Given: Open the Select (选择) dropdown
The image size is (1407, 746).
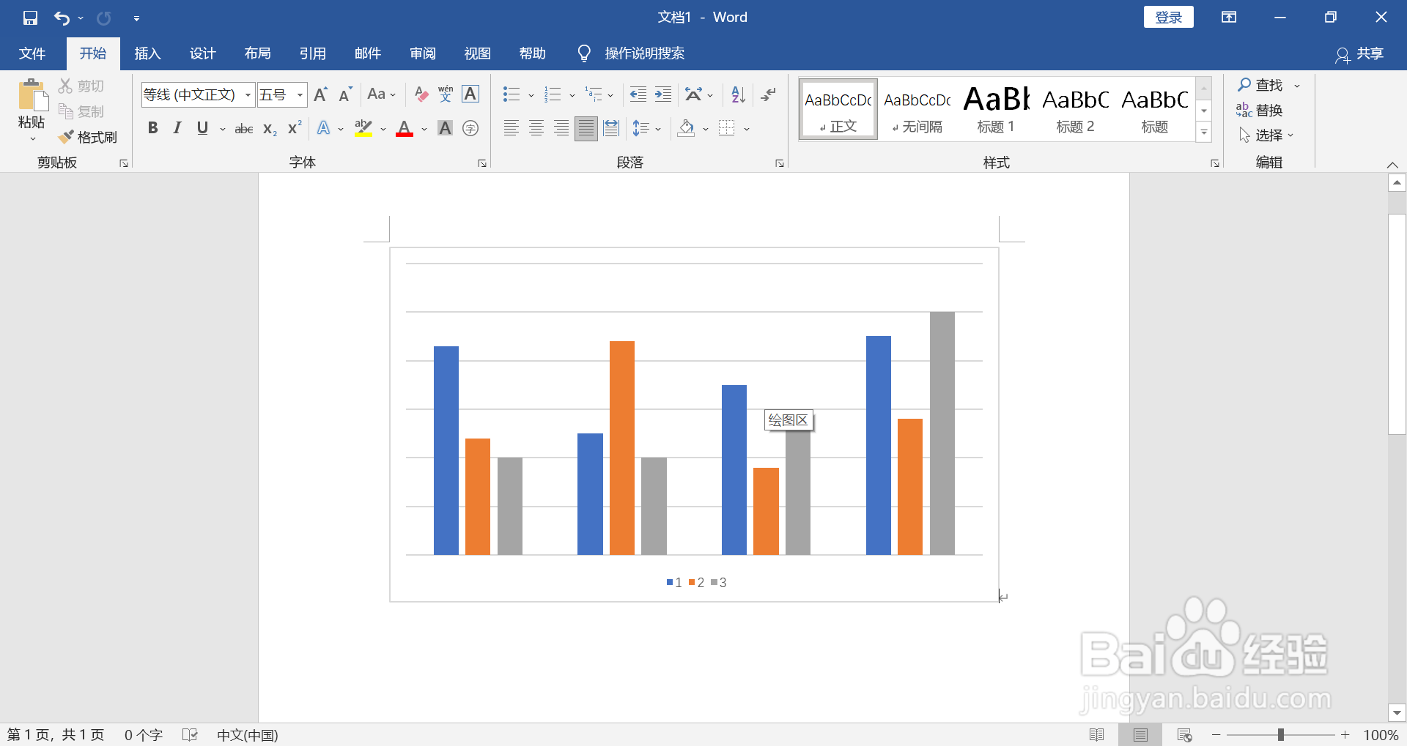Looking at the screenshot, I should [x=1266, y=135].
